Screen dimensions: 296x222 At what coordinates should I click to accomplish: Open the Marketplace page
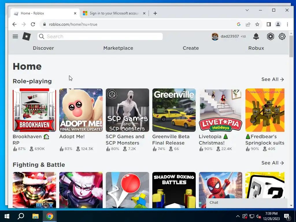(x=118, y=48)
